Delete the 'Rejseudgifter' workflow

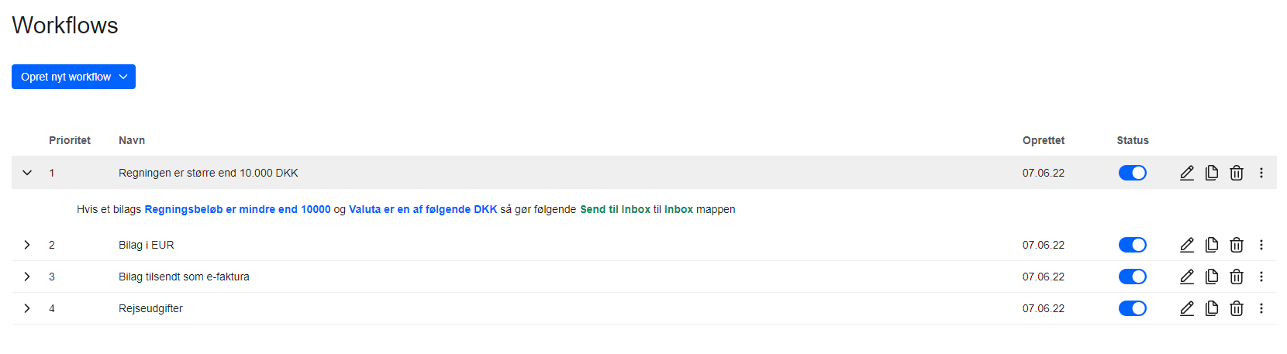(1237, 308)
